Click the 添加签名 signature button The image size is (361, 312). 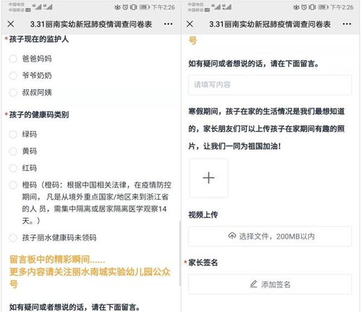pos(270,284)
